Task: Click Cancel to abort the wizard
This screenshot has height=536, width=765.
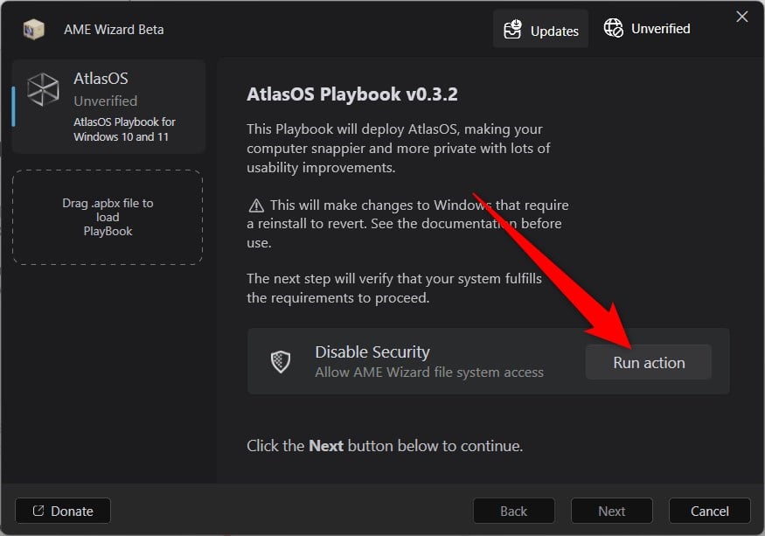Action: (709, 511)
